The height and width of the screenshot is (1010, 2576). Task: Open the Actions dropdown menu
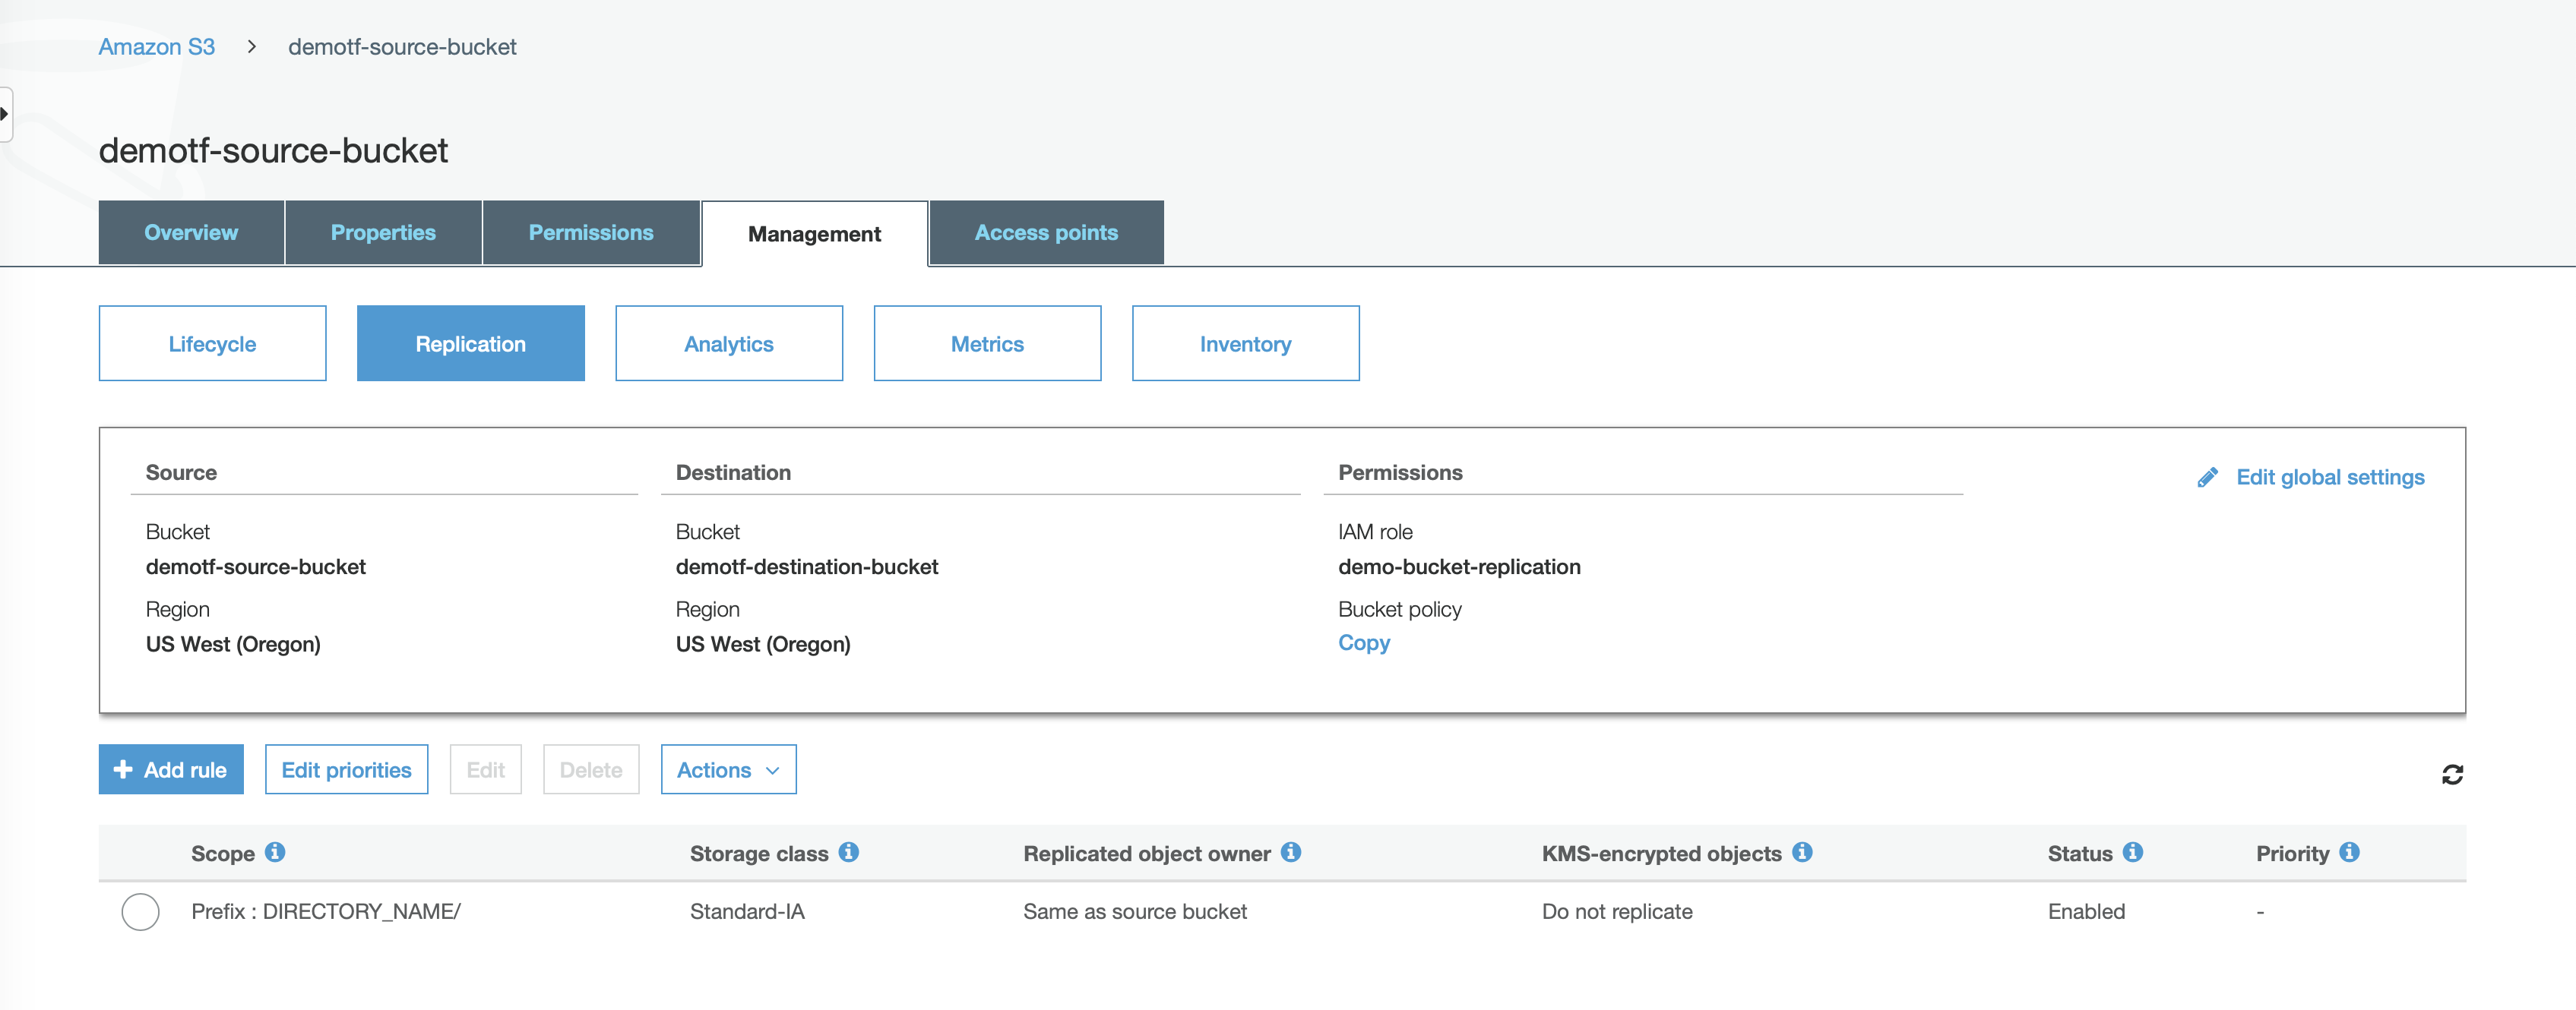pos(728,769)
